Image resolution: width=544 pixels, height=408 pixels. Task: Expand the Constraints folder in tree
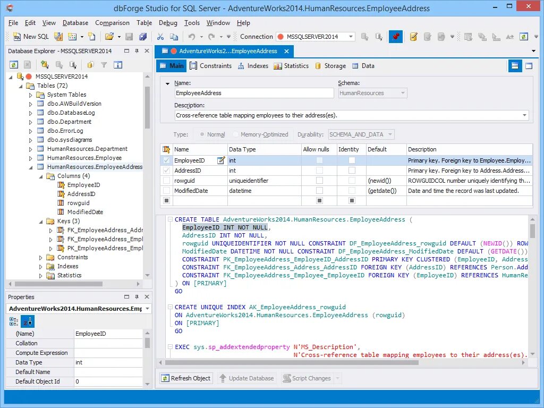40,258
